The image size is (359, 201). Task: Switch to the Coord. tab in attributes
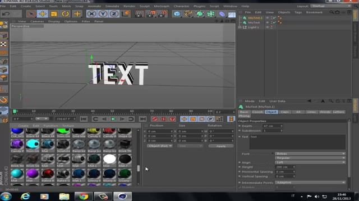tap(257, 112)
